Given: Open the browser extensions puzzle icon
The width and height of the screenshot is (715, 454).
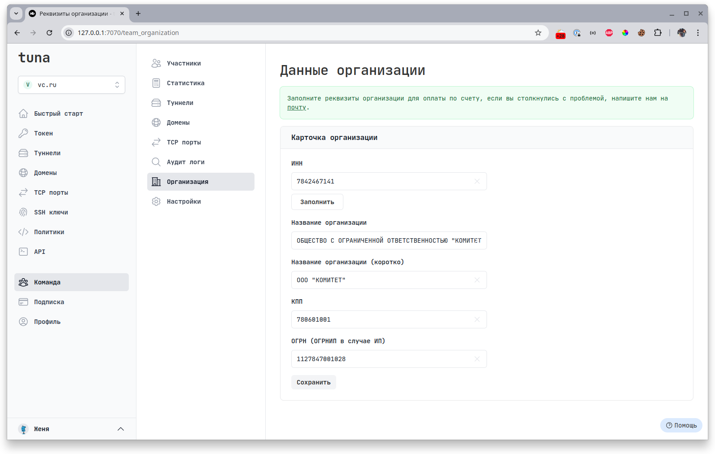Looking at the screenshot, I should 658,33.
